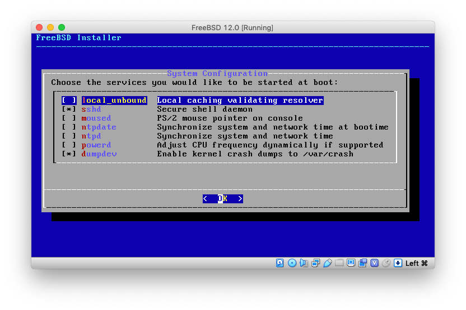This screenshot has width=466, height=310.
Task: Open the optical disk status icon
Action: click(292, 263)
